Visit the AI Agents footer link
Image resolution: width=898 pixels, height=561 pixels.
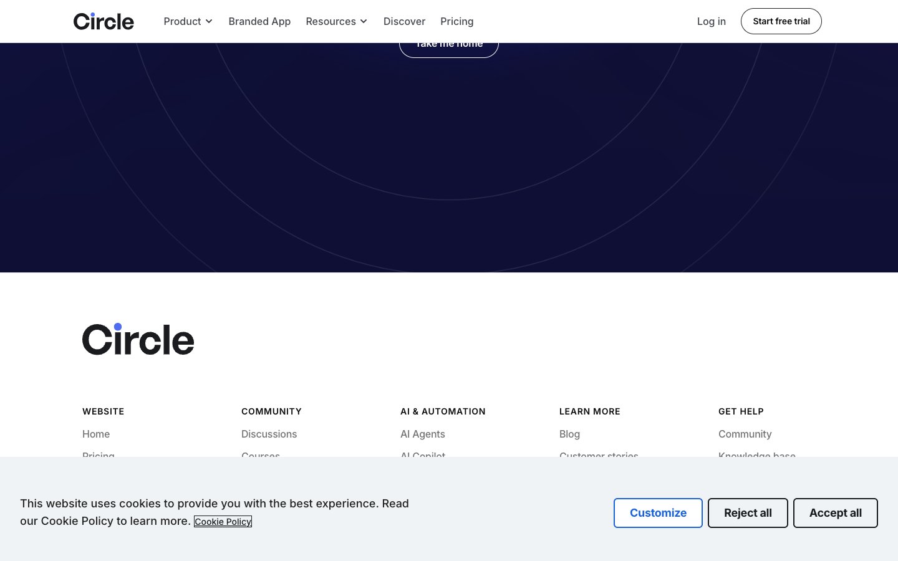(423, 434)
